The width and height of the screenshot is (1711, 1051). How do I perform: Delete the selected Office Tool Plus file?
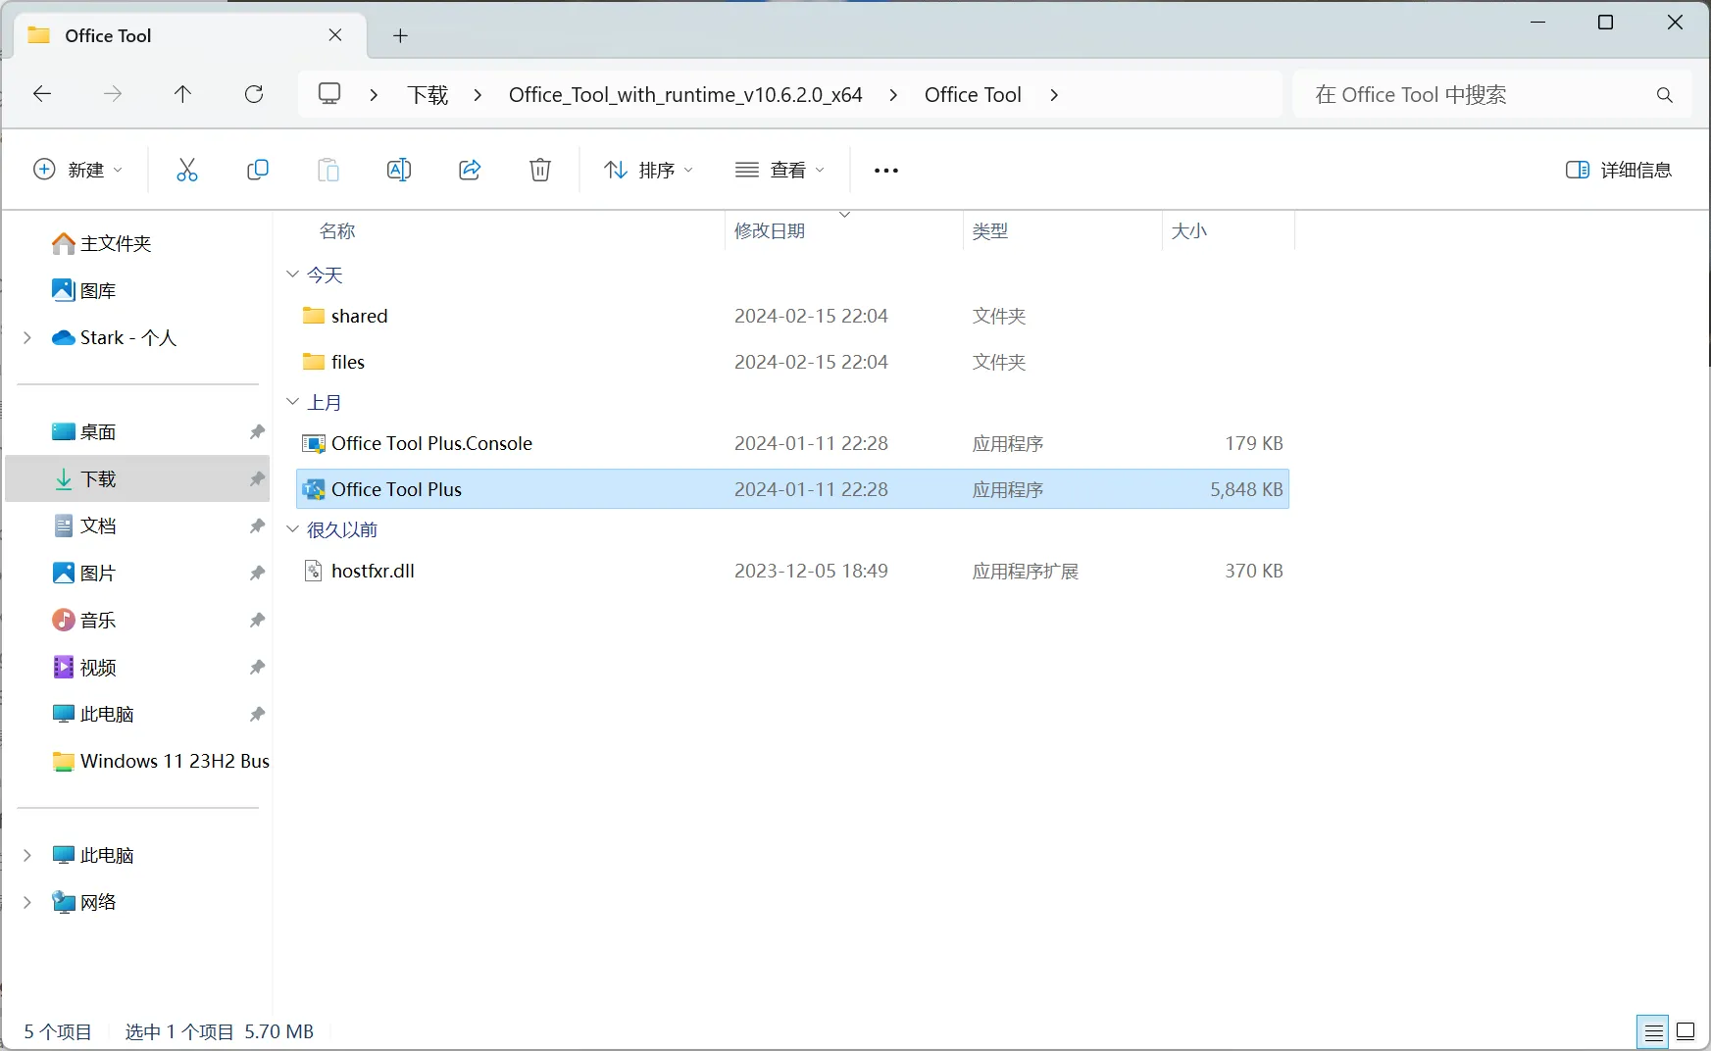539,170
